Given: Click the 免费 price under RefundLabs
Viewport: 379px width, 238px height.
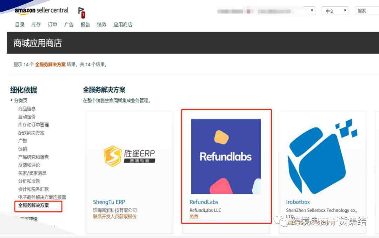Looking at the screenshot, I should pyautogui.click(x=194, y=217).
